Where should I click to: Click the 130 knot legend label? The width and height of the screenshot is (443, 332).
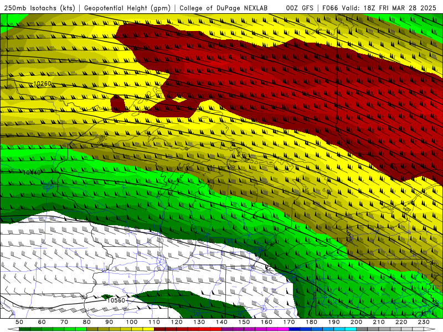coord(199,322)
